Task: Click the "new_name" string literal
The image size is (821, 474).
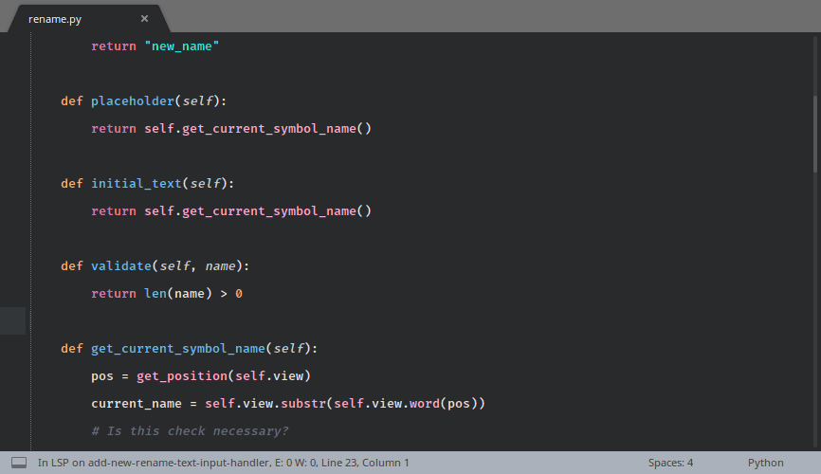Action: 182,46
